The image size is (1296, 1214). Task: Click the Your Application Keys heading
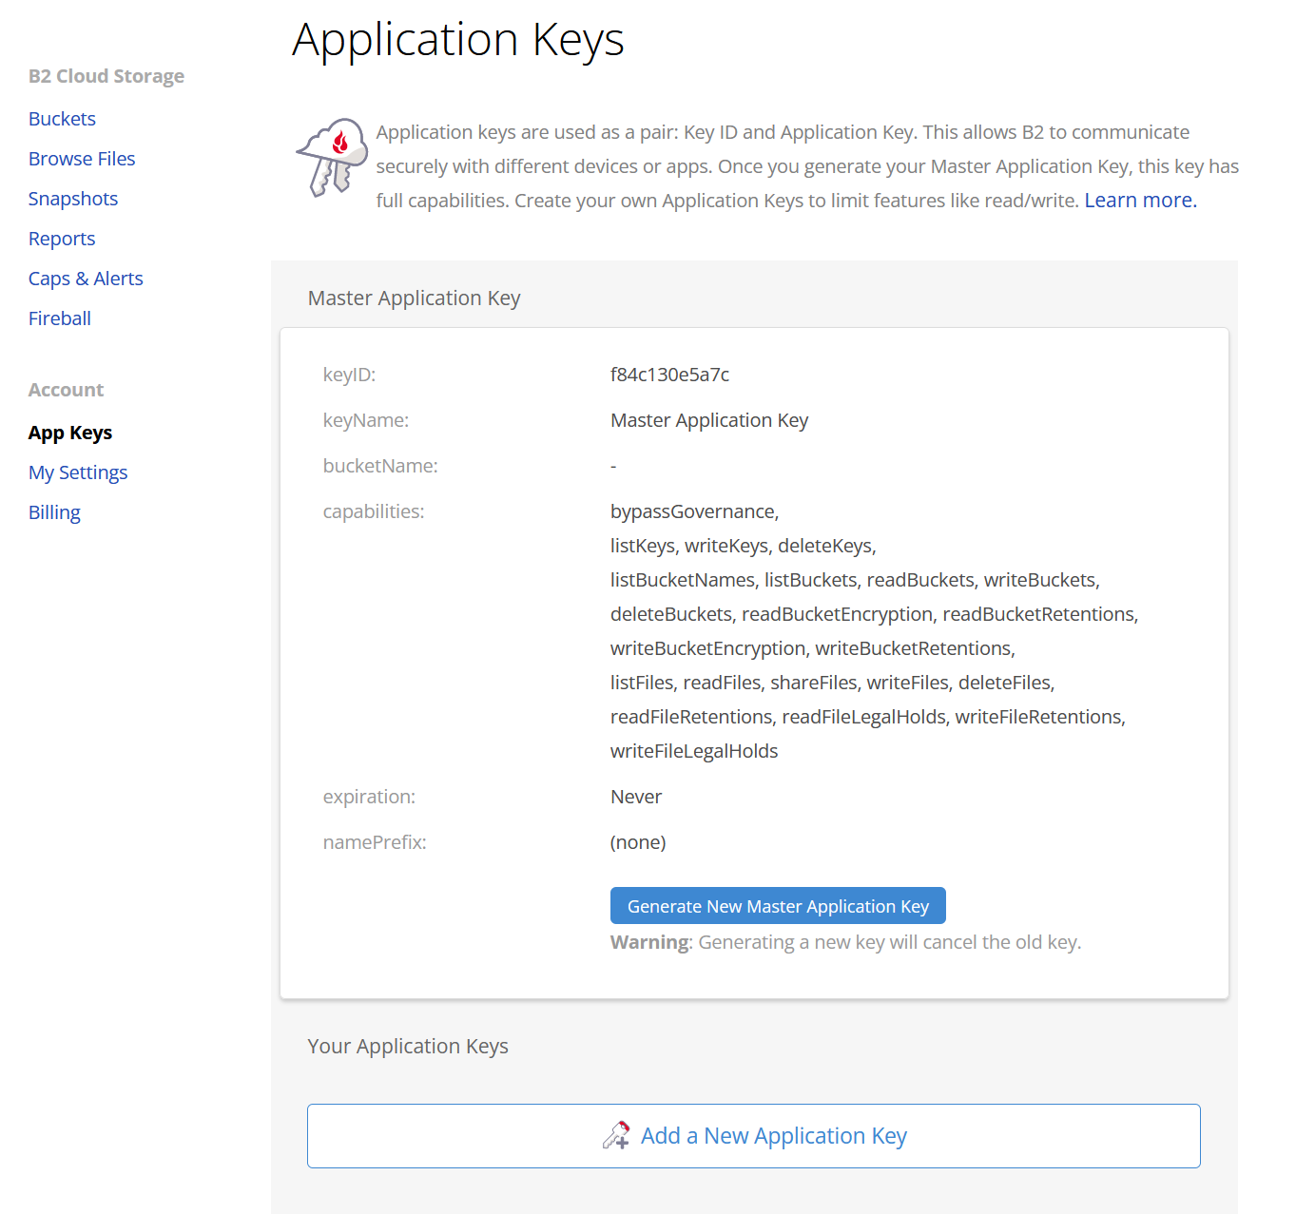tap(408, 1047)
